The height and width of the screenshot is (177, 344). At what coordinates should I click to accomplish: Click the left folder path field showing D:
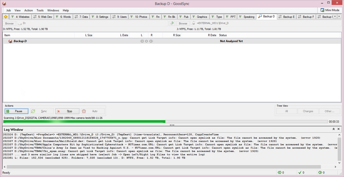coord(92,23)
